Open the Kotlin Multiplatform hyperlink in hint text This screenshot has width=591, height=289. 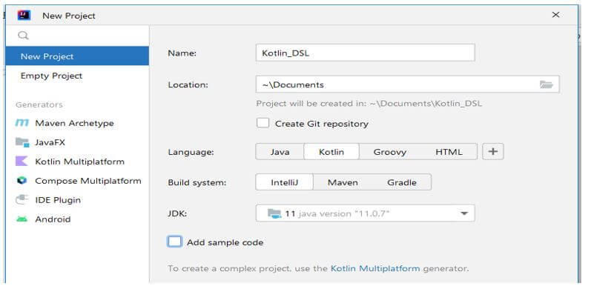375,269
